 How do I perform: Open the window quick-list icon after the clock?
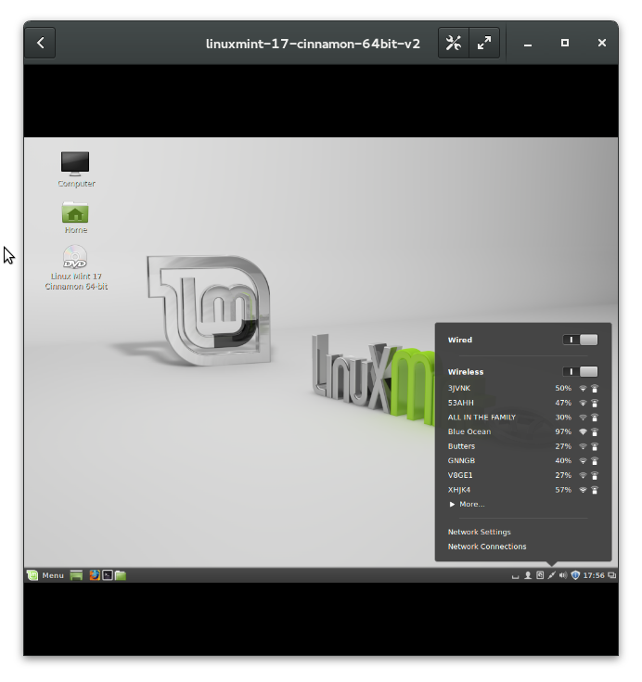[612, 575]
